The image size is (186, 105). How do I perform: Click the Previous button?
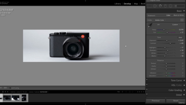[x=156, y=101]
